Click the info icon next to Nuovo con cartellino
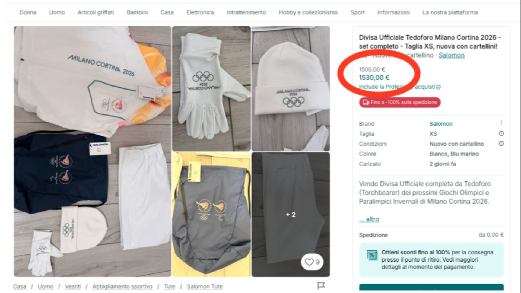 501,144
